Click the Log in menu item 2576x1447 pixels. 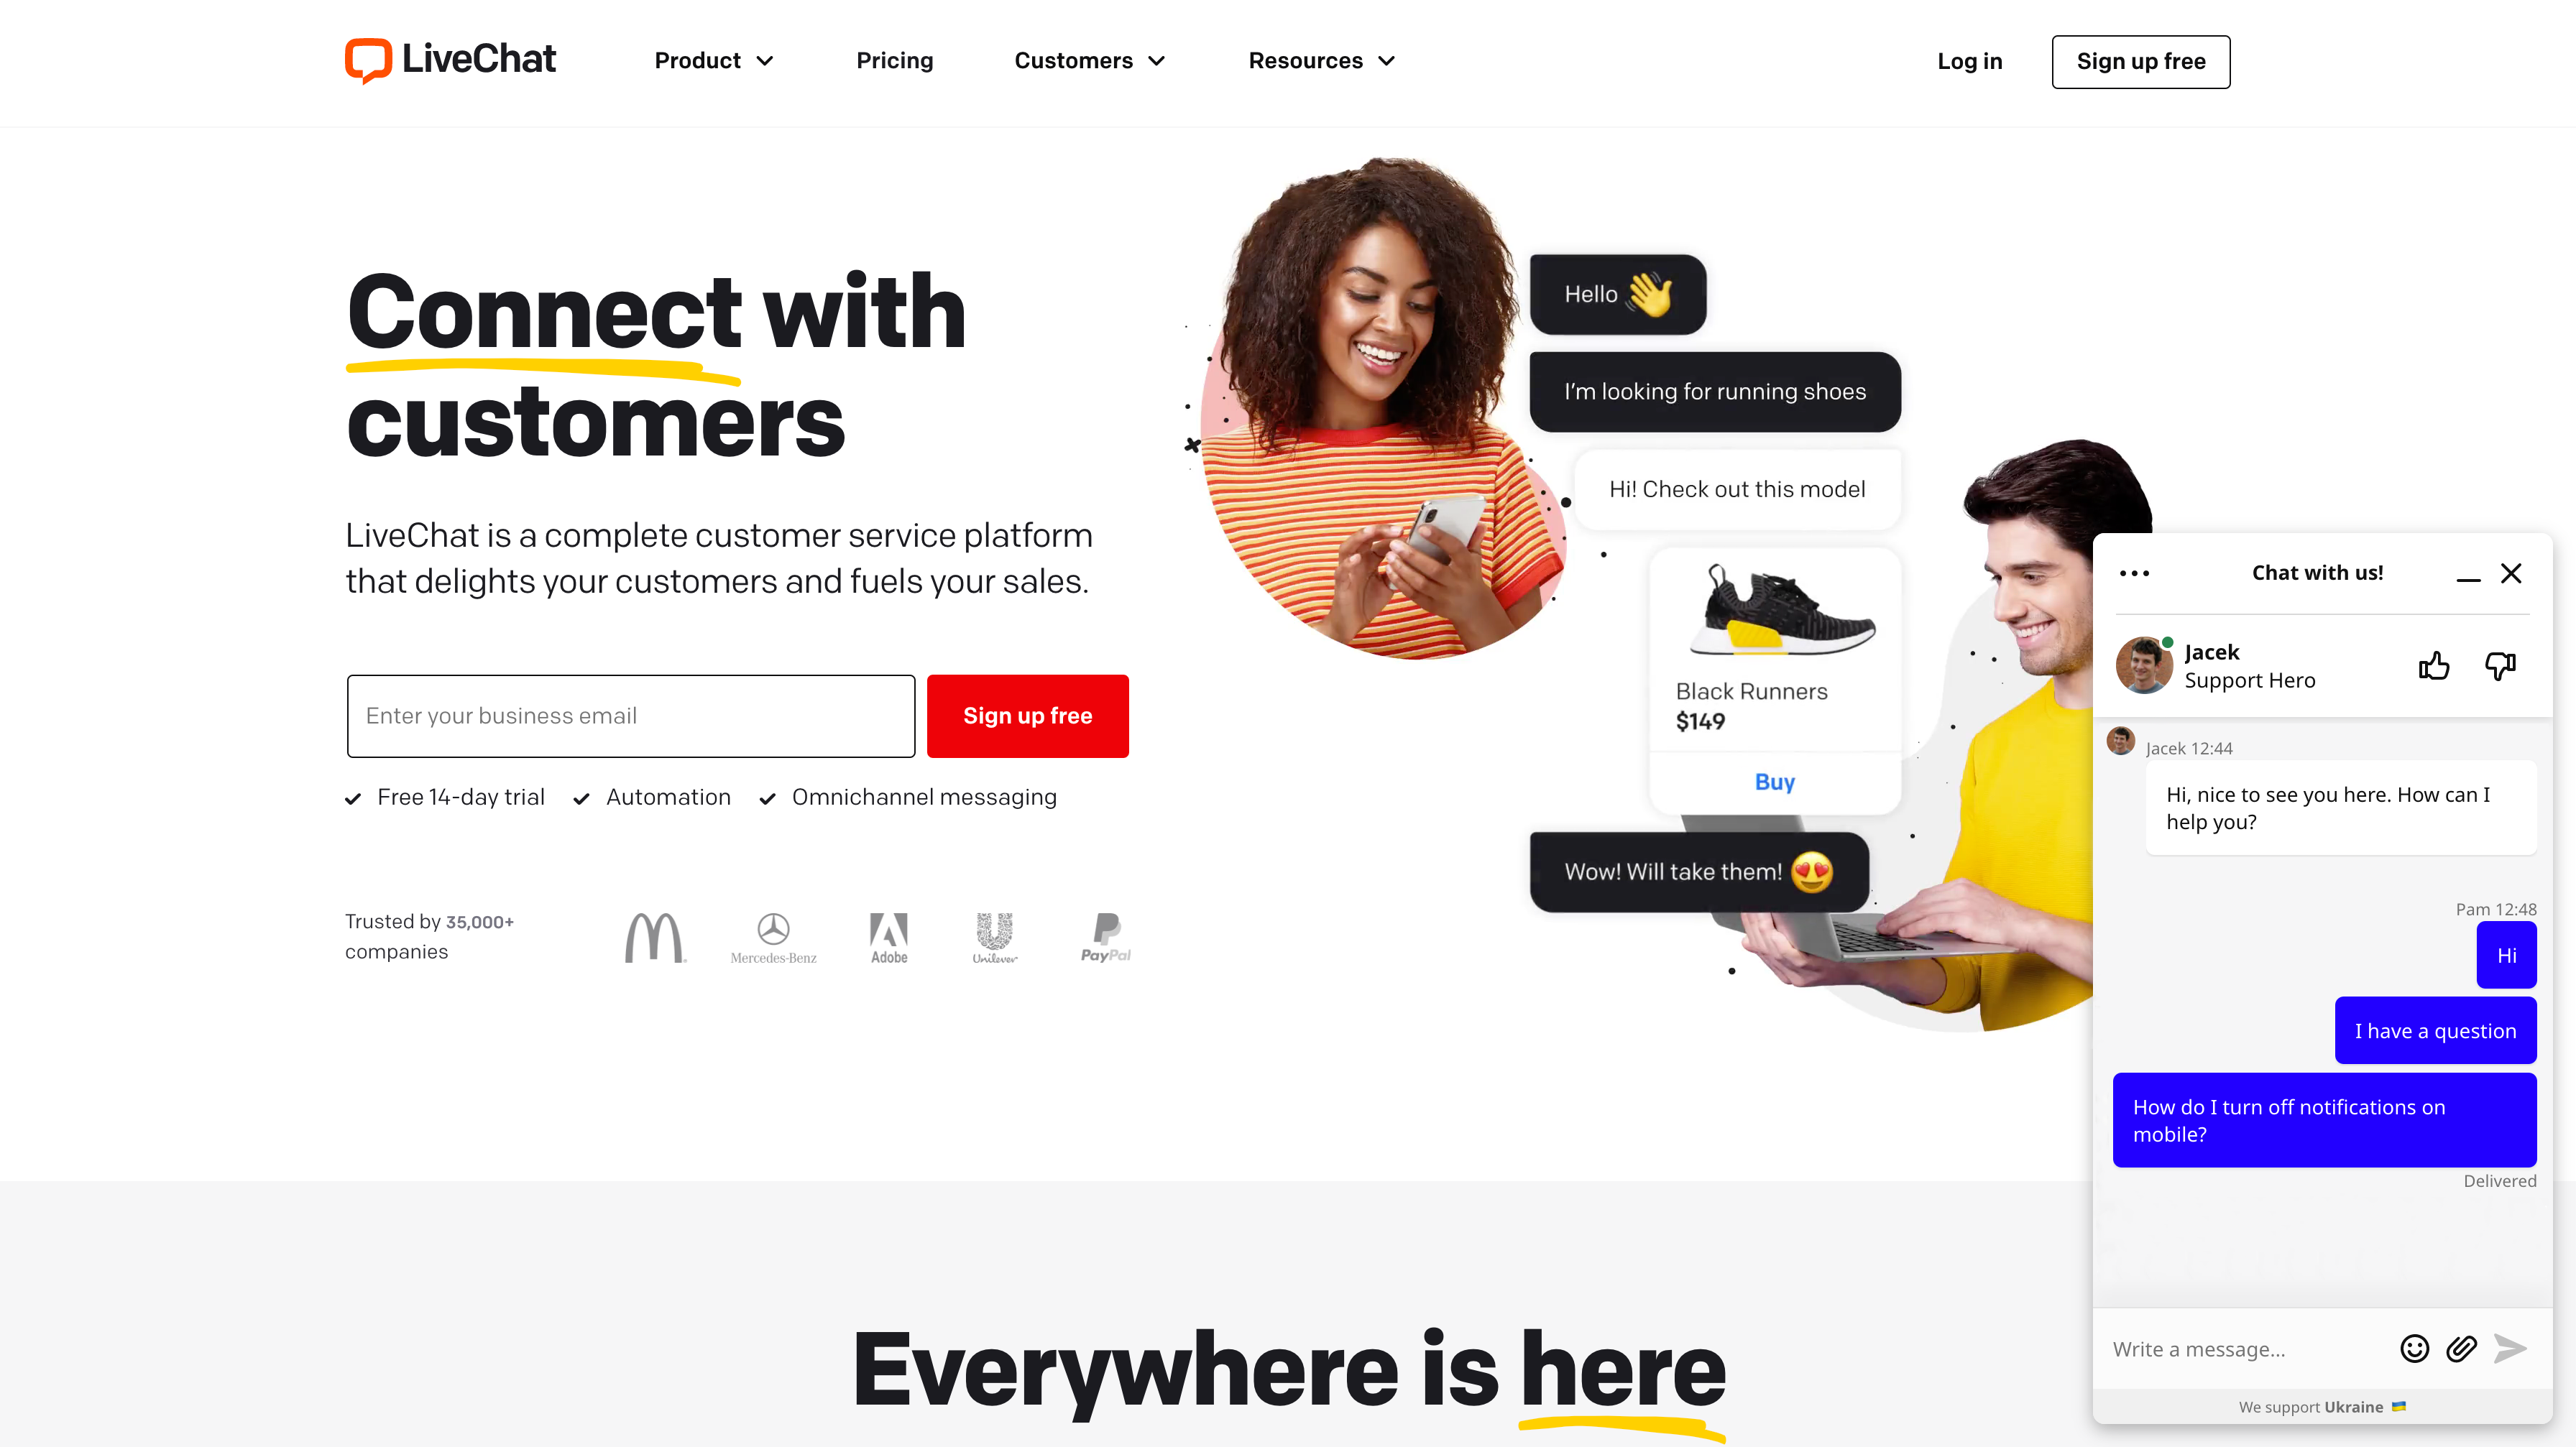click(x=1971, y=60)
